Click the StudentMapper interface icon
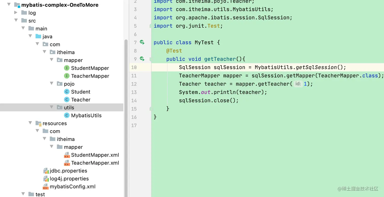384x197 pixels. coord(67,68)
